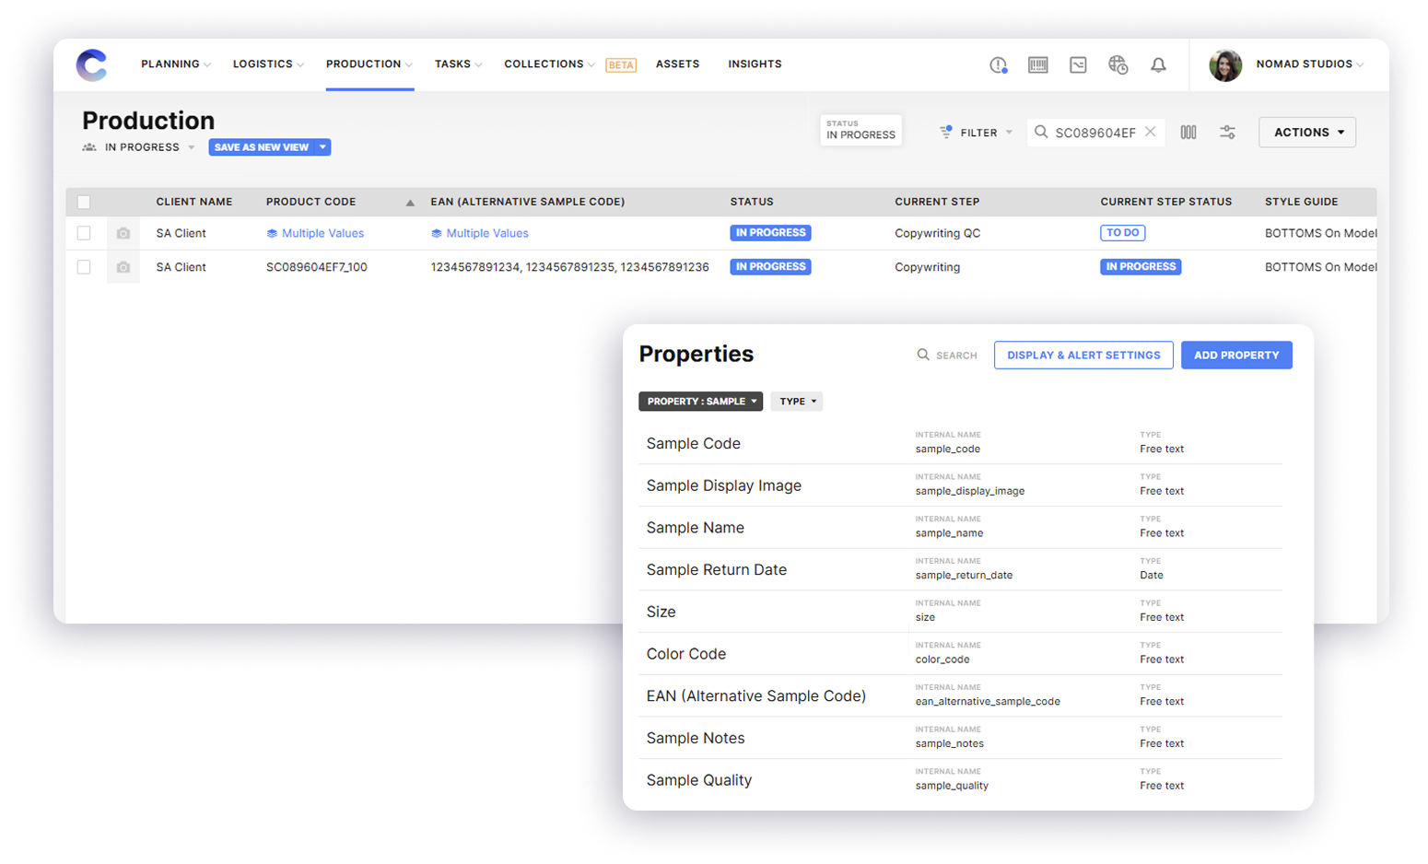Select the Sample Notes property row
This screenshot has height=864, width=1428.
(x=960, y=738)
